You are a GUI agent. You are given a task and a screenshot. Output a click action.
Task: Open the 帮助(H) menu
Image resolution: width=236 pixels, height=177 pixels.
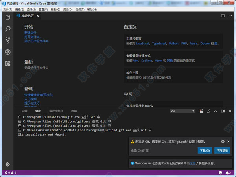coord(92,9)
